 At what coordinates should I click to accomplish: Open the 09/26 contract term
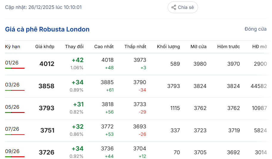coord(12,151)
